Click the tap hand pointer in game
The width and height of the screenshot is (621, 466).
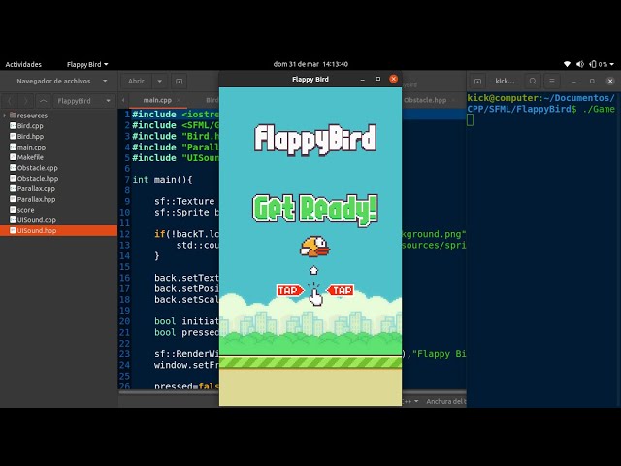(315, 296)
